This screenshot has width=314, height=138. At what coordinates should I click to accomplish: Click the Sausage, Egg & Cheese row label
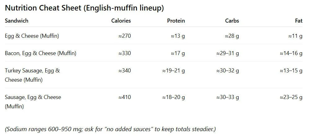click(x=33, y=102)
